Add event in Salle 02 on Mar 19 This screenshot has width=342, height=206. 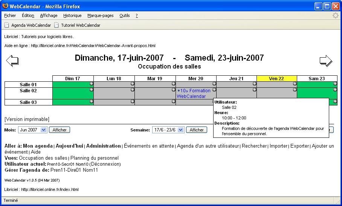click(173, 90)
